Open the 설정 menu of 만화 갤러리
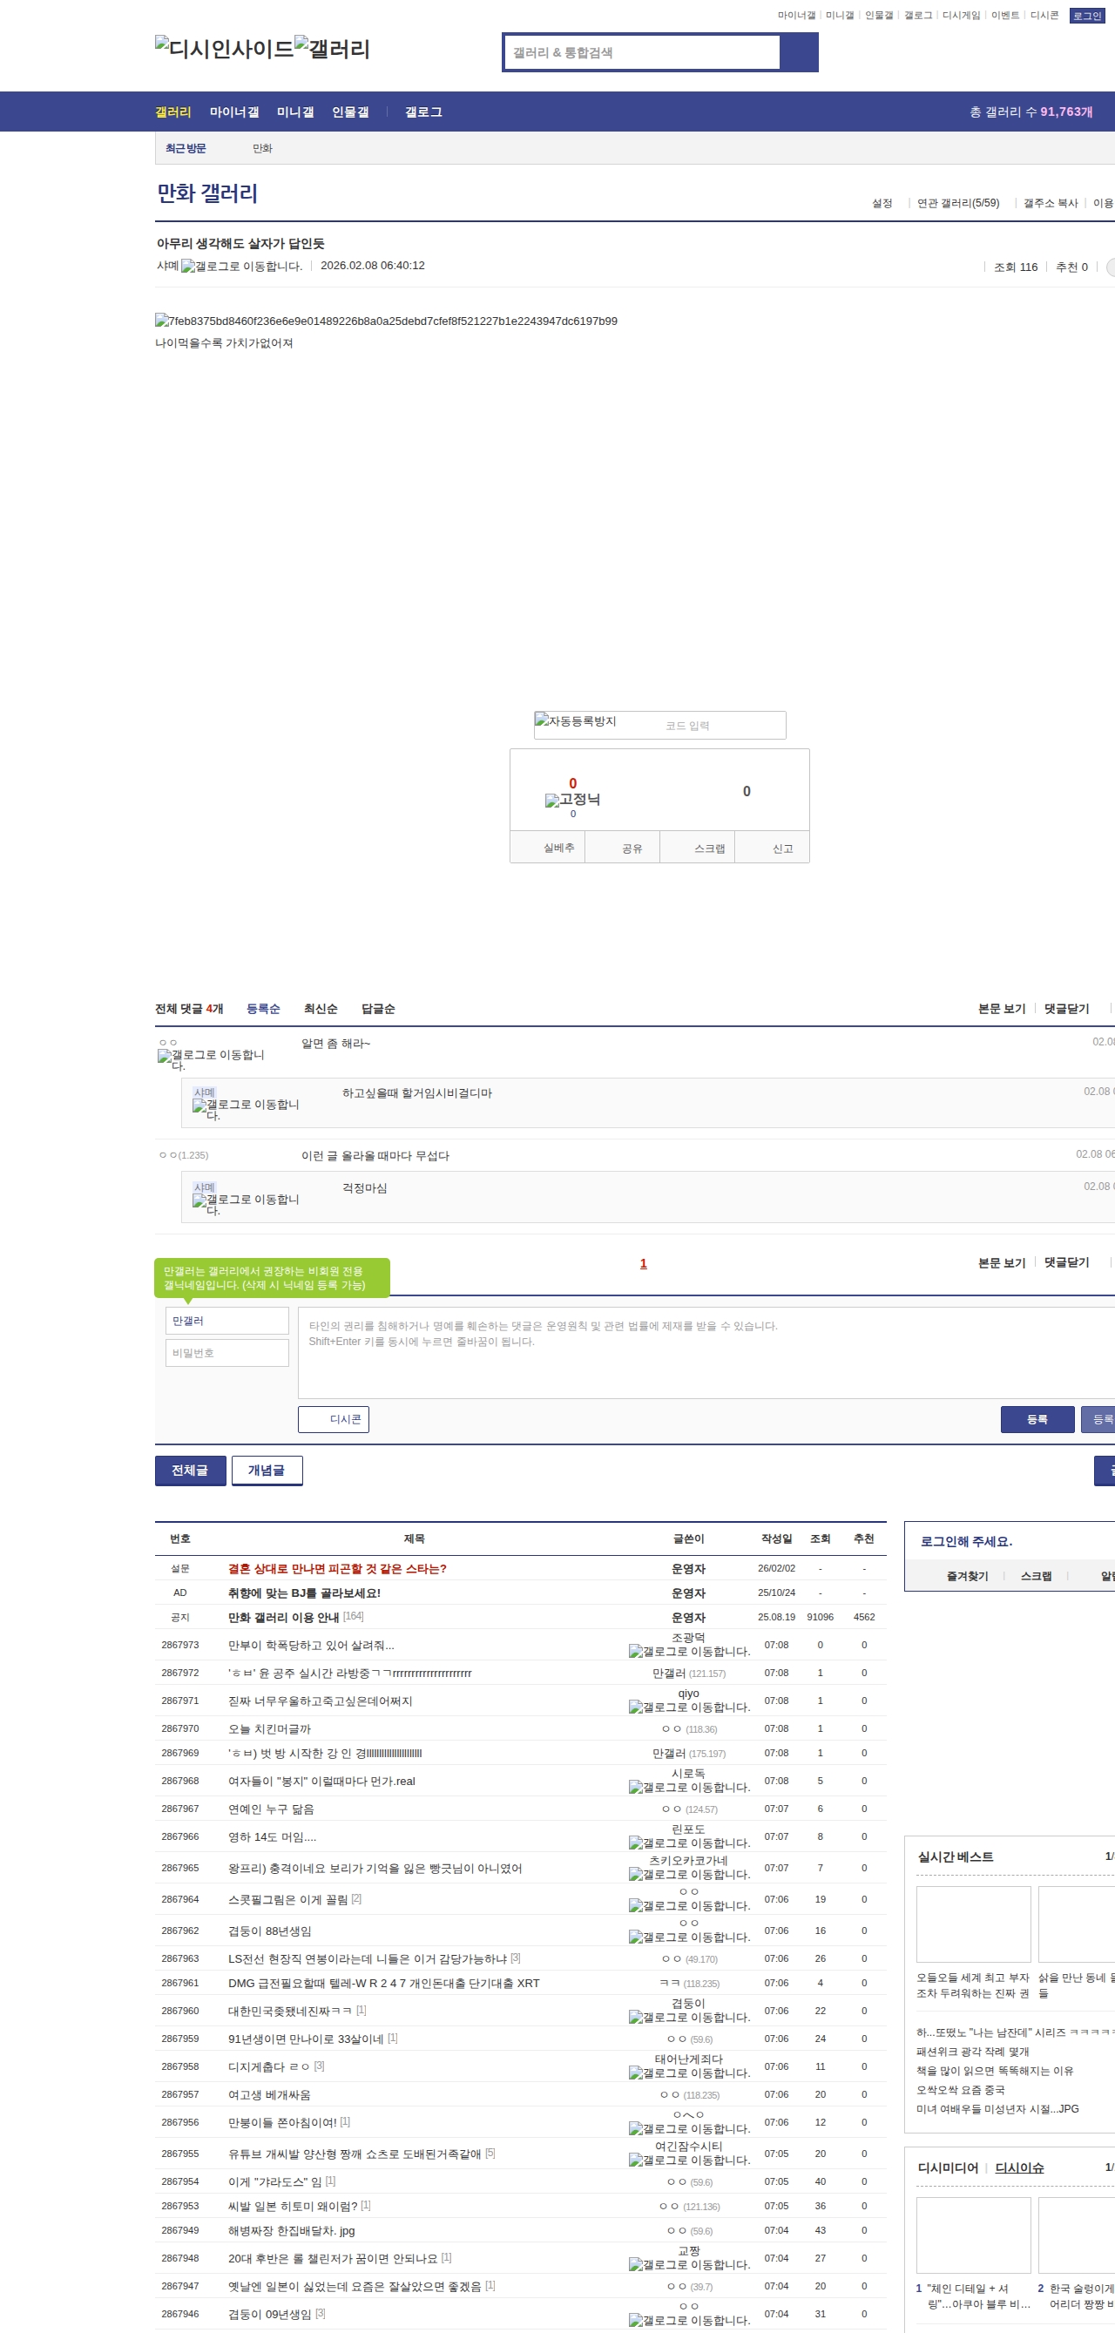This screenshot has height=2333, width=1115. 882,203
